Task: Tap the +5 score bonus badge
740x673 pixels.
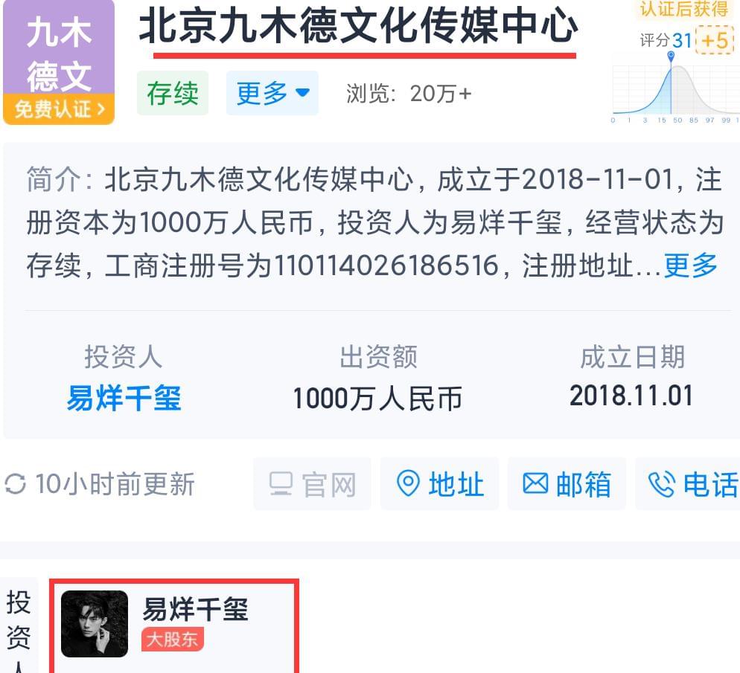Action: [715, 40]
